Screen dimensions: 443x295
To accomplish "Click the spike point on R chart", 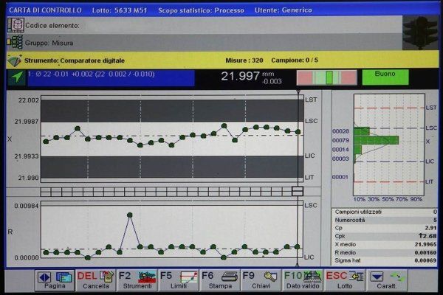I will [130, 215].
